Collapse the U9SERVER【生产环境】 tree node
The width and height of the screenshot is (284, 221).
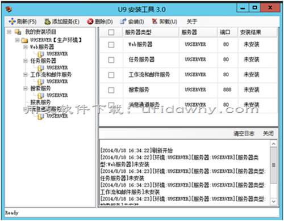tap(17, 40)
